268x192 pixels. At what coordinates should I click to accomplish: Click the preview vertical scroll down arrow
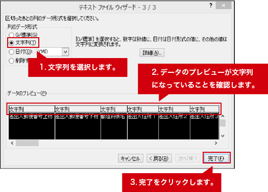click(223, 136)
